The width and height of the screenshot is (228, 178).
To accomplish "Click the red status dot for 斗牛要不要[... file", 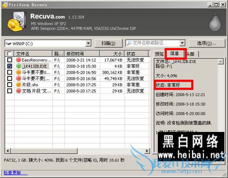I will pos(19,79).
